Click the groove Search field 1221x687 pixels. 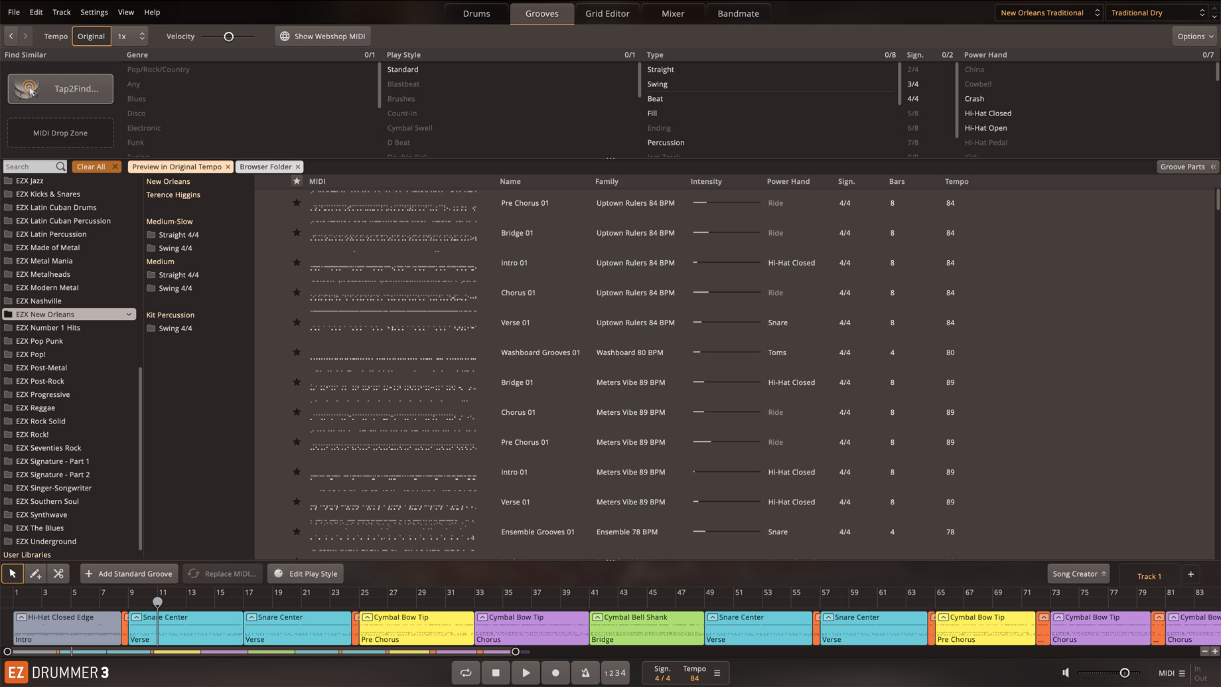pos(30,167)
